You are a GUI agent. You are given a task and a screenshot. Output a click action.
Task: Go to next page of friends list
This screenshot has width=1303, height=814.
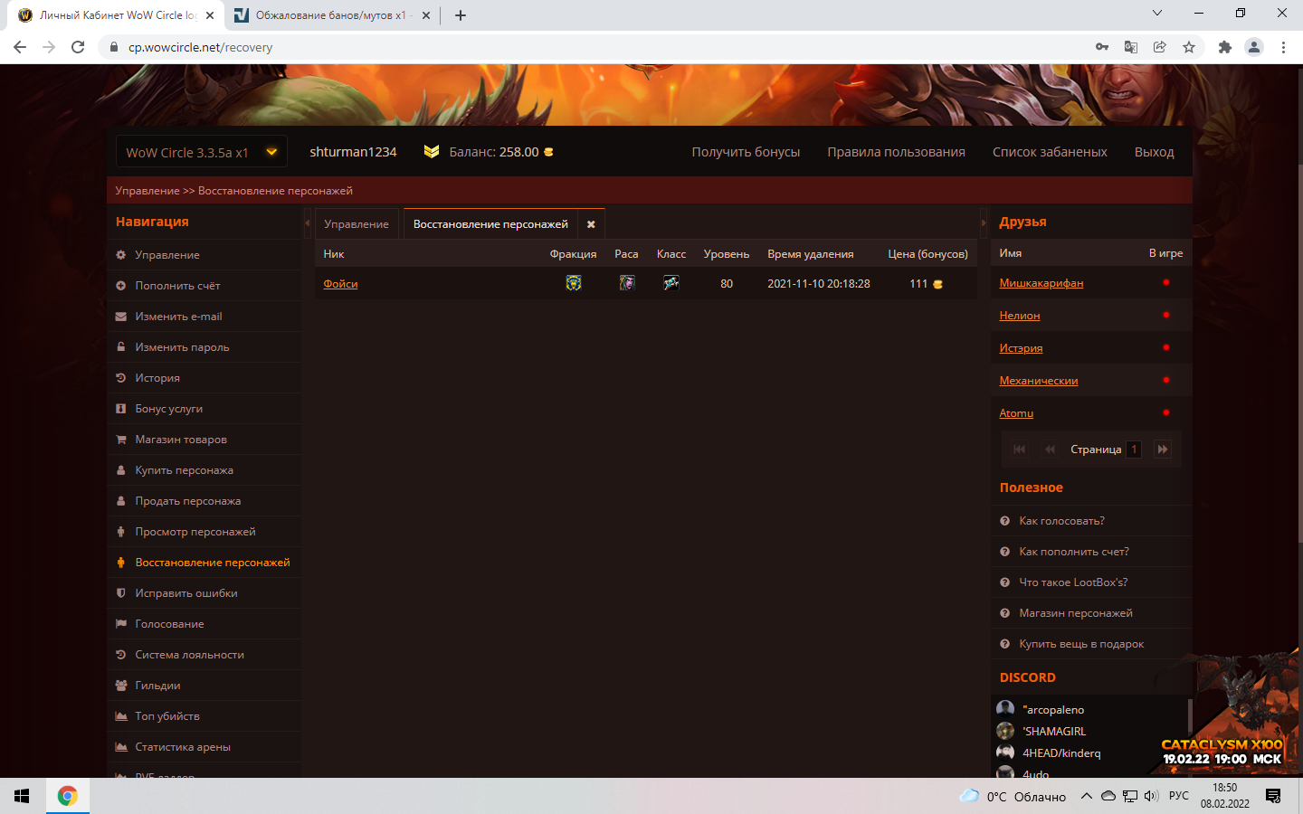click(1162, 450)
